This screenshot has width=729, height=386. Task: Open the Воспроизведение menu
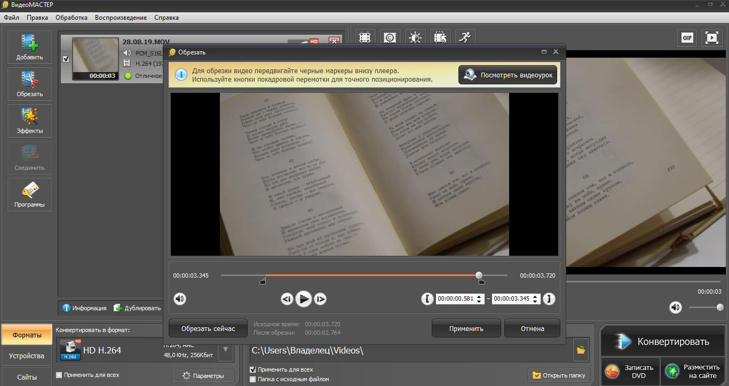click(121, 18)
